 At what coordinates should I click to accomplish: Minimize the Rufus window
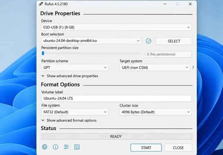pos(165,4)
